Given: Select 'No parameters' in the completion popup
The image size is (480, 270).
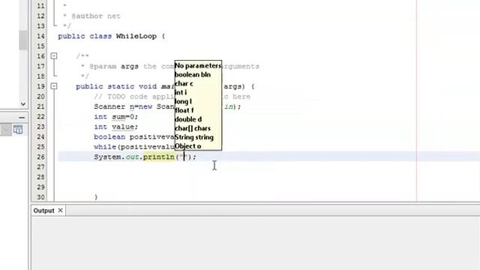Looking at the screenshot, I should [198, 65].
